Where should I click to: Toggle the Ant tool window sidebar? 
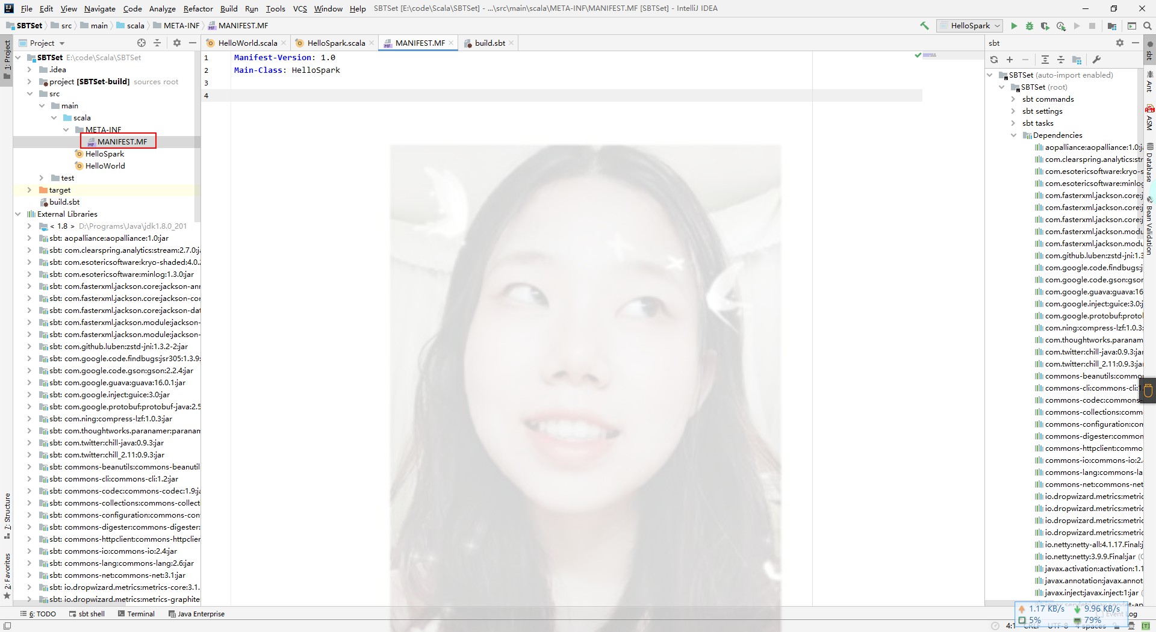pos(1149,83)
